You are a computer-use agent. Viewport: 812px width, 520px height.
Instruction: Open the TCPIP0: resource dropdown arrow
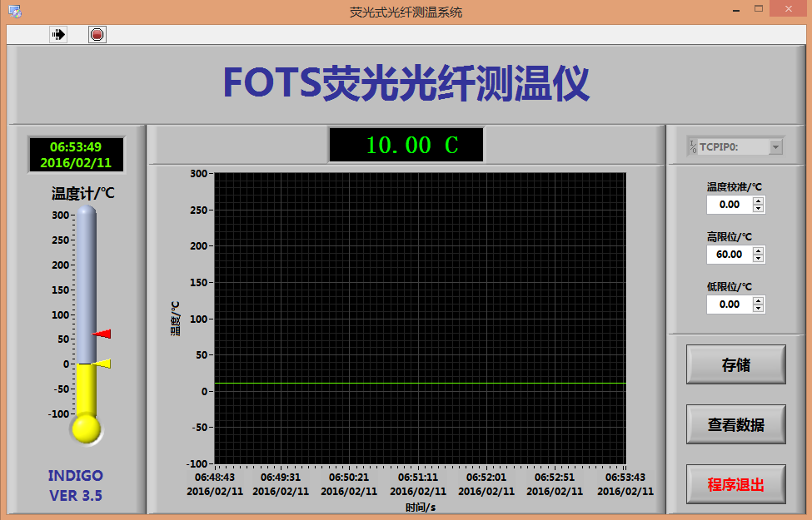[775, 147]
